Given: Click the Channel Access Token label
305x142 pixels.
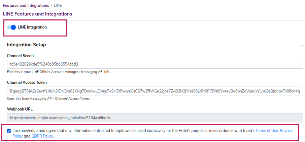Looking at the screenshot, I should tap(27, 82).
